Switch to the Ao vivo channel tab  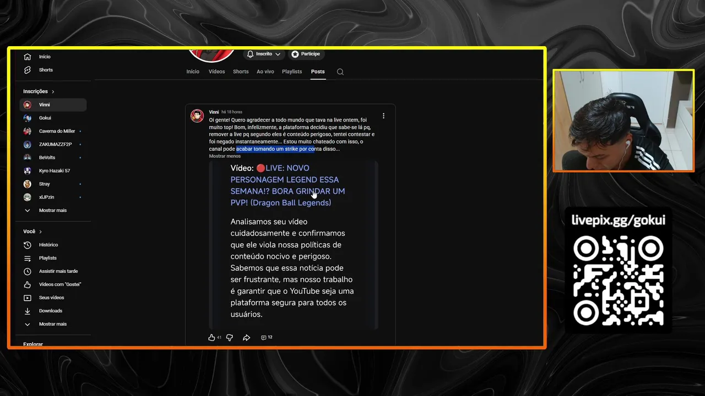click(x=265, y=71)
